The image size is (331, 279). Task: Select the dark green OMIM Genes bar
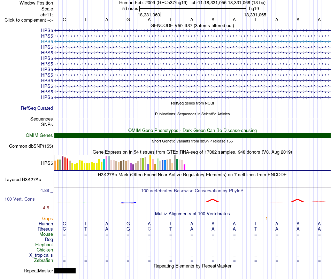tap(192, 135)
